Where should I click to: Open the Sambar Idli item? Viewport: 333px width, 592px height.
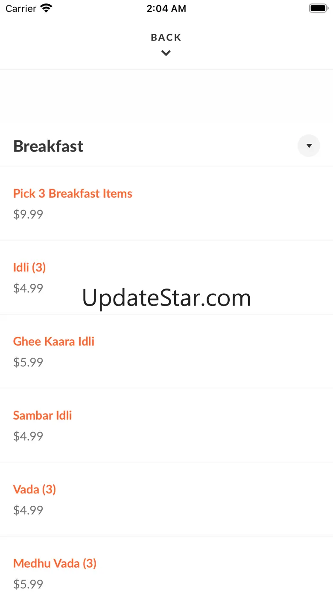tap(42, 415)
